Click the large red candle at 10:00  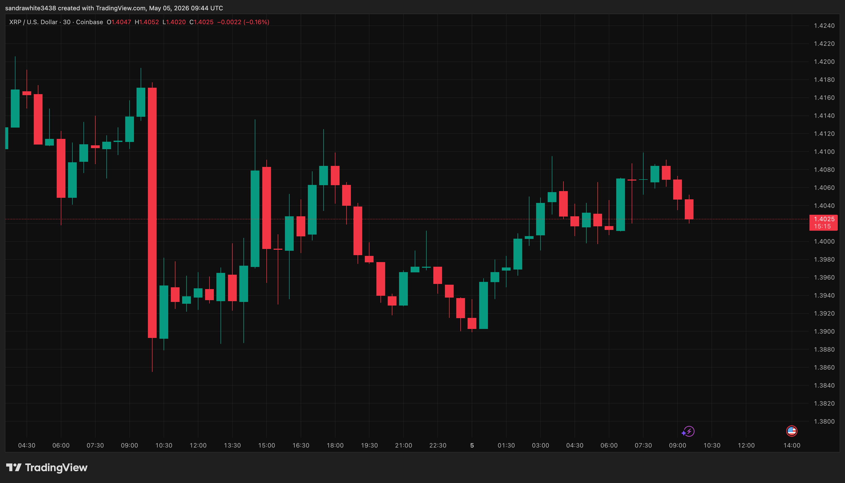152,213
